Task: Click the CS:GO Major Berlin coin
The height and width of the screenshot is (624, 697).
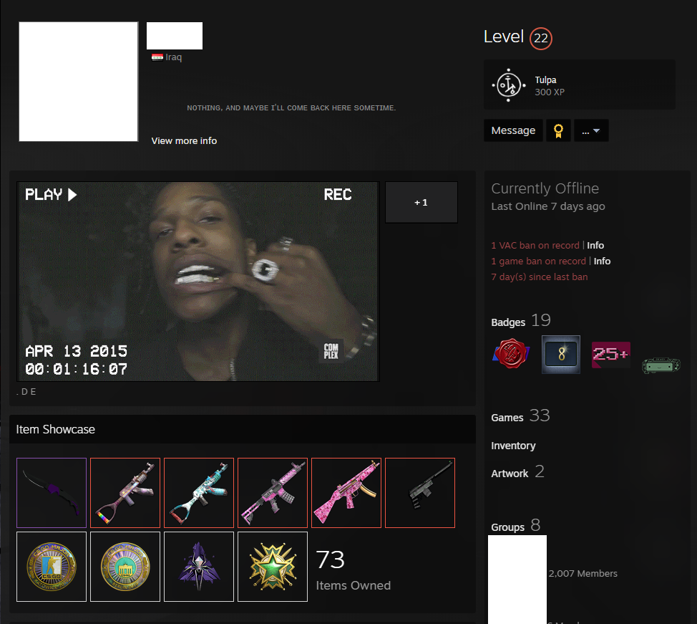Action: 125,566
